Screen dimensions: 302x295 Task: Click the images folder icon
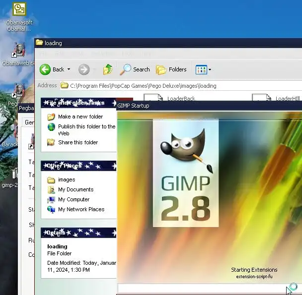51,180
